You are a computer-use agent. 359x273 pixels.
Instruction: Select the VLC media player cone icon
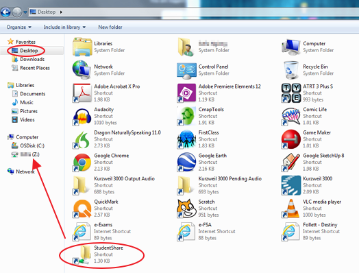[290, 209]
